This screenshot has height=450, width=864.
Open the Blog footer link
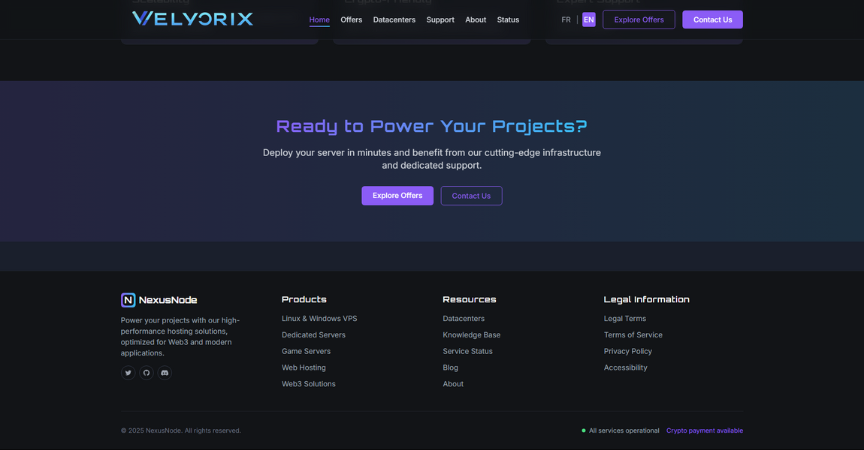[x=450, y=367]
